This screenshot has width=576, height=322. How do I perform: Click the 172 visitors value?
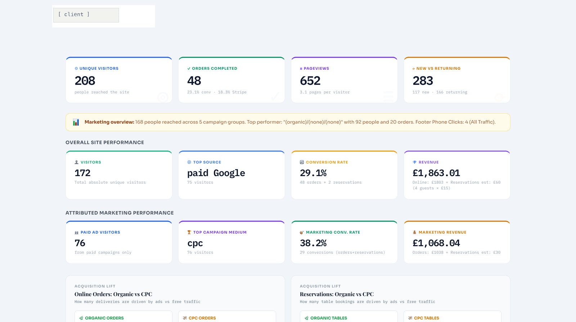point(82,173)
